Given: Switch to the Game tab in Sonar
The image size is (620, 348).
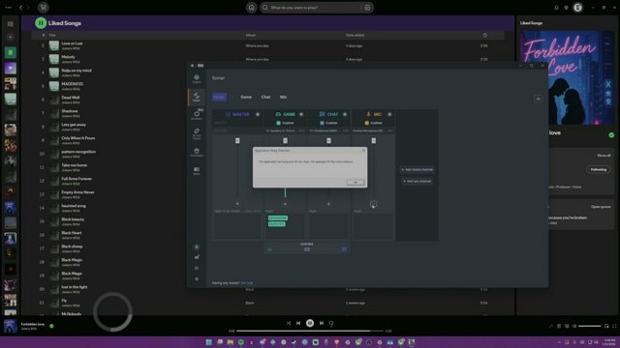Looking at the screenshot, I should 246,97.
